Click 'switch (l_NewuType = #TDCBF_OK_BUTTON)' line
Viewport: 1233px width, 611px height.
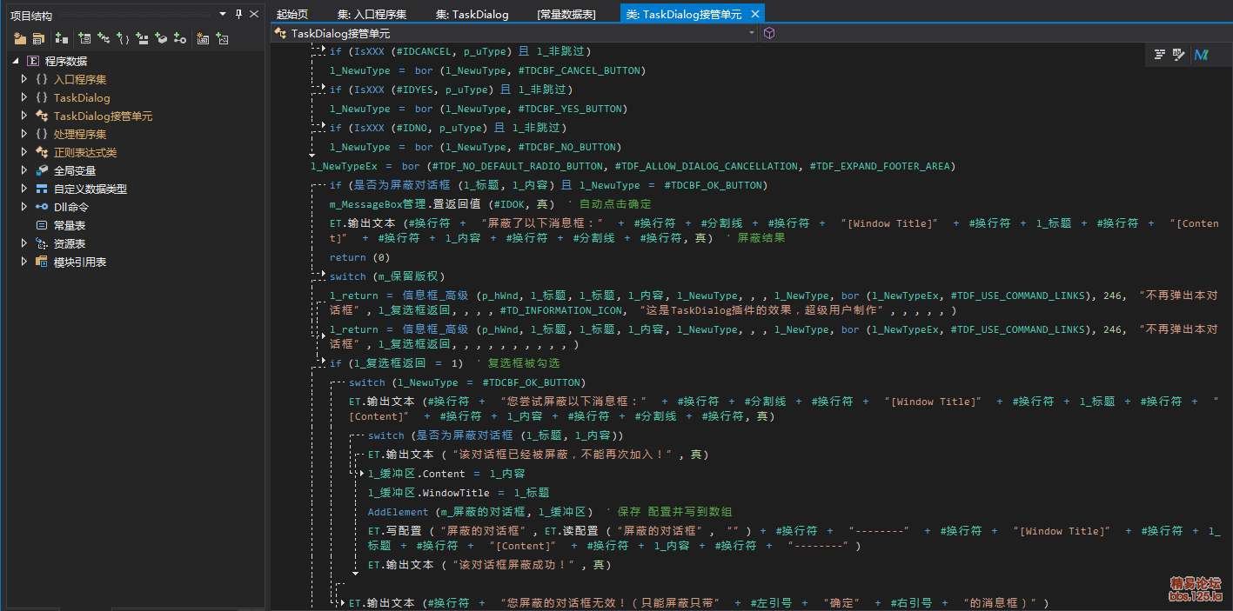467,382
